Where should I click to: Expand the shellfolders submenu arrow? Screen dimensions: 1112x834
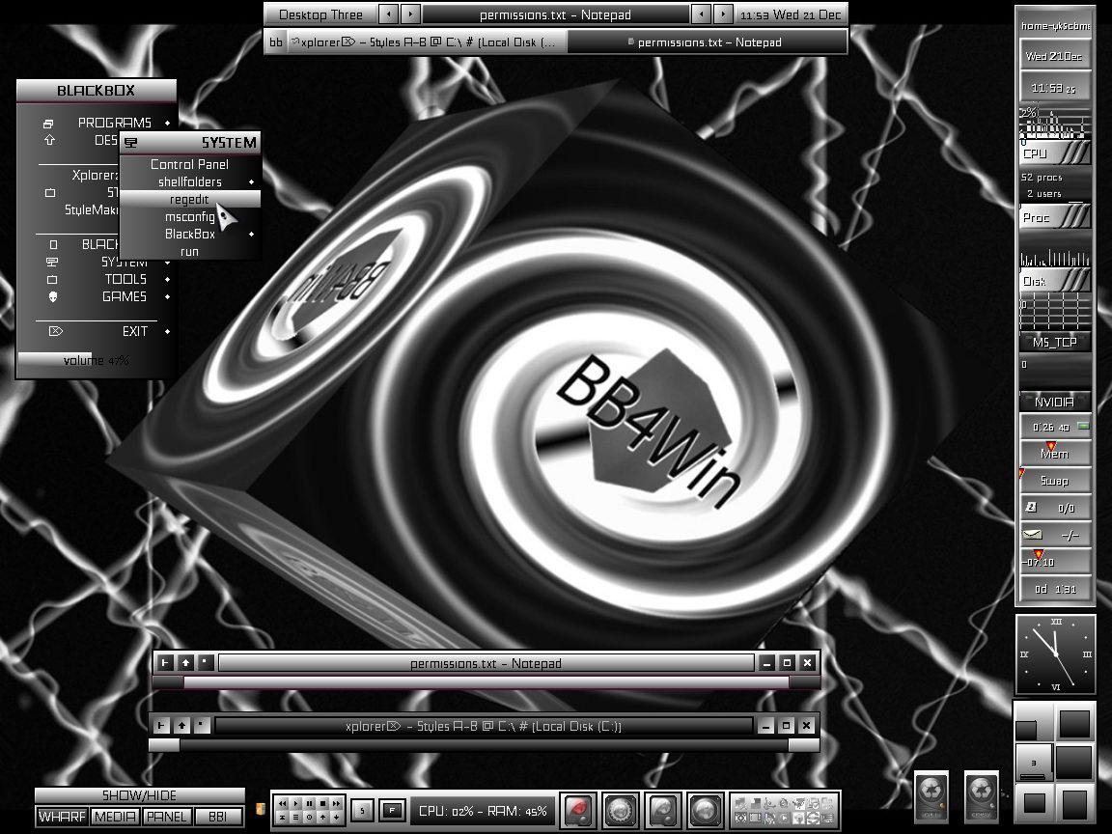(x=252, y=182)
